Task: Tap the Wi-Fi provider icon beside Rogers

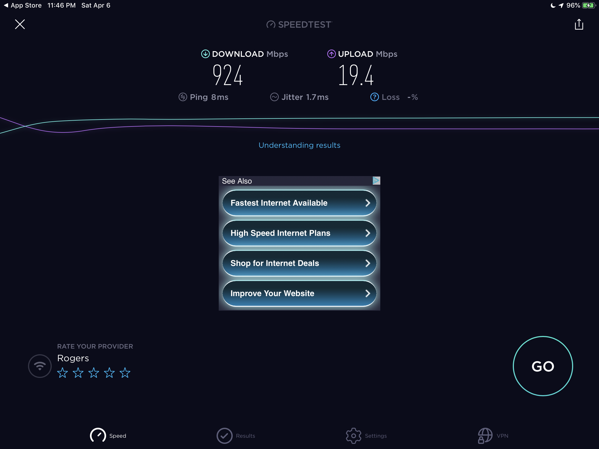Action: point(40,366)
